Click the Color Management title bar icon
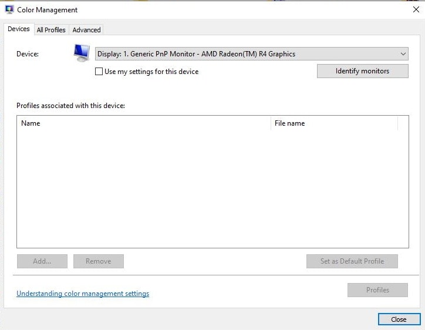This screenshot has width=425, height=330. click(9, 9)
